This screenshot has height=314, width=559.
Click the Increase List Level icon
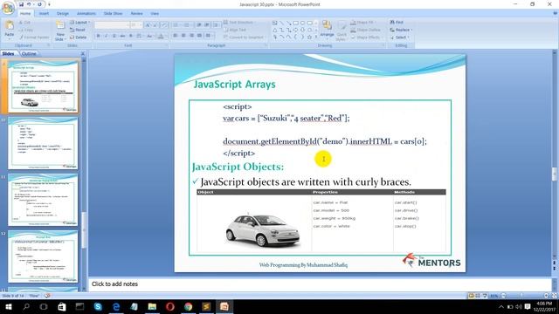click(x=207, y=25)
